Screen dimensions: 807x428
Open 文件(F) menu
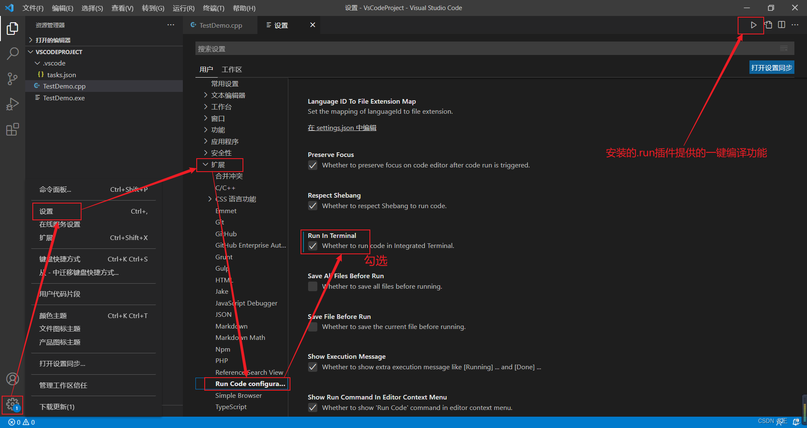(33, 8)
